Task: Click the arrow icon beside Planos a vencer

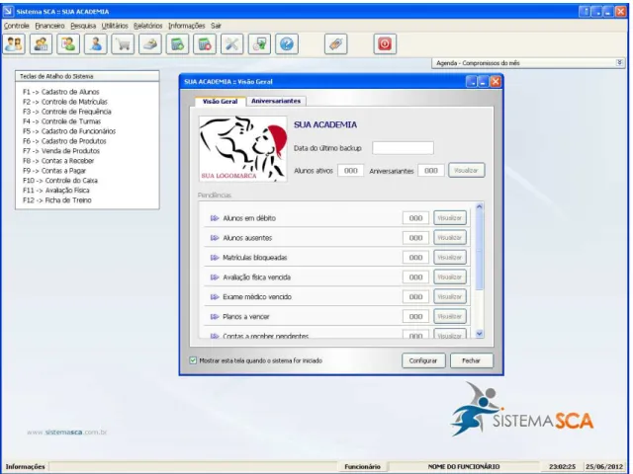Action: [x=215, y=316]
